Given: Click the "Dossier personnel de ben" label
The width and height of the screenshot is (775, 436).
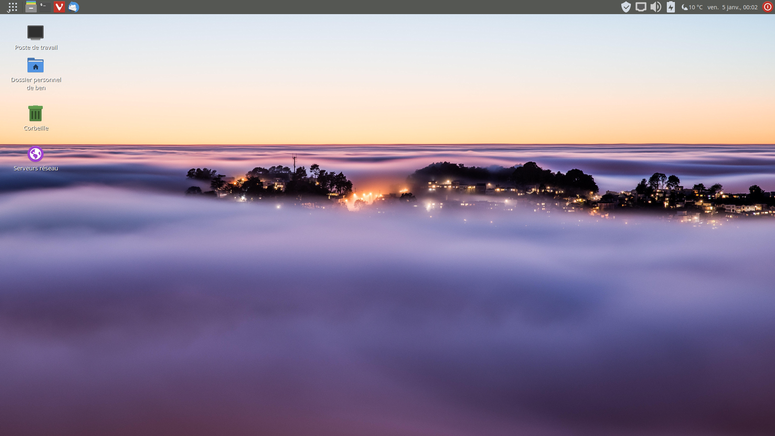Looking at the screenshot, I should coord(36,84).
